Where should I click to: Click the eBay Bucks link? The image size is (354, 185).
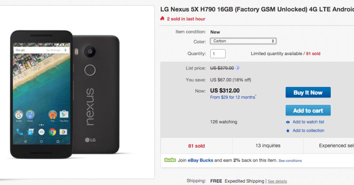coord(200,160)
